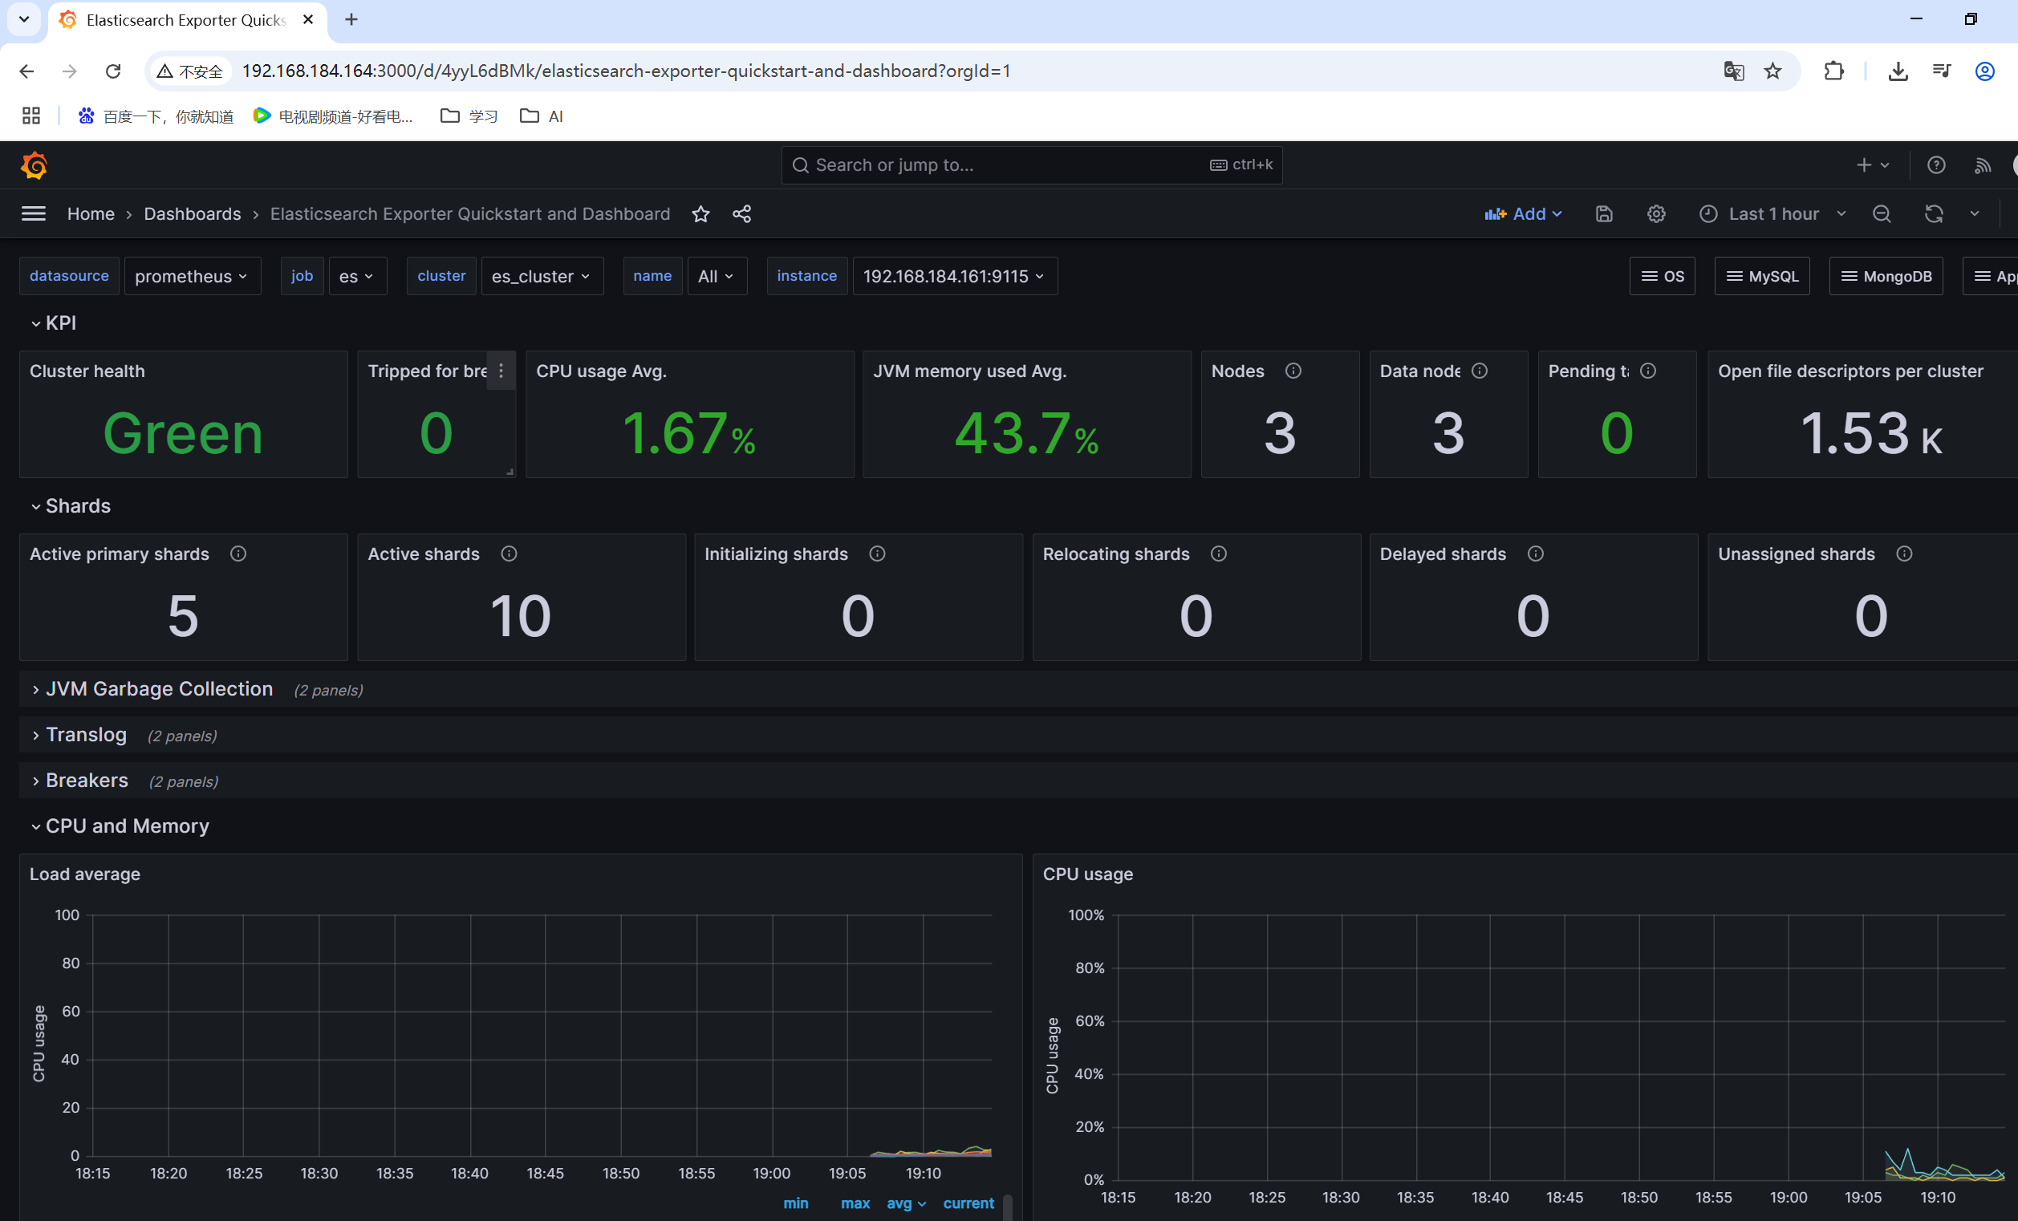2018x1221 pixels.
Task: Star this dashboard as favorite
Action: 700,213
